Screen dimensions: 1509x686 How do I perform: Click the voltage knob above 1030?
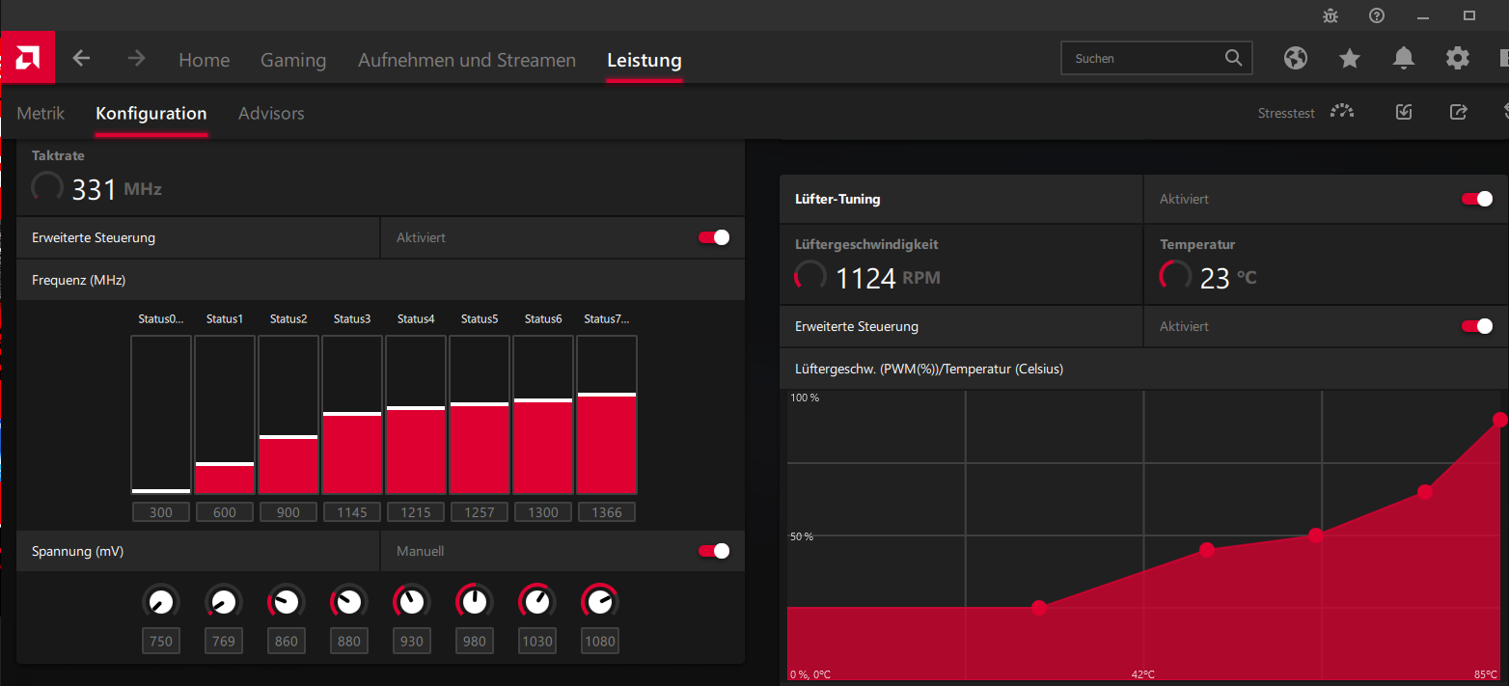pyautogui.click(x=537, y=602)
